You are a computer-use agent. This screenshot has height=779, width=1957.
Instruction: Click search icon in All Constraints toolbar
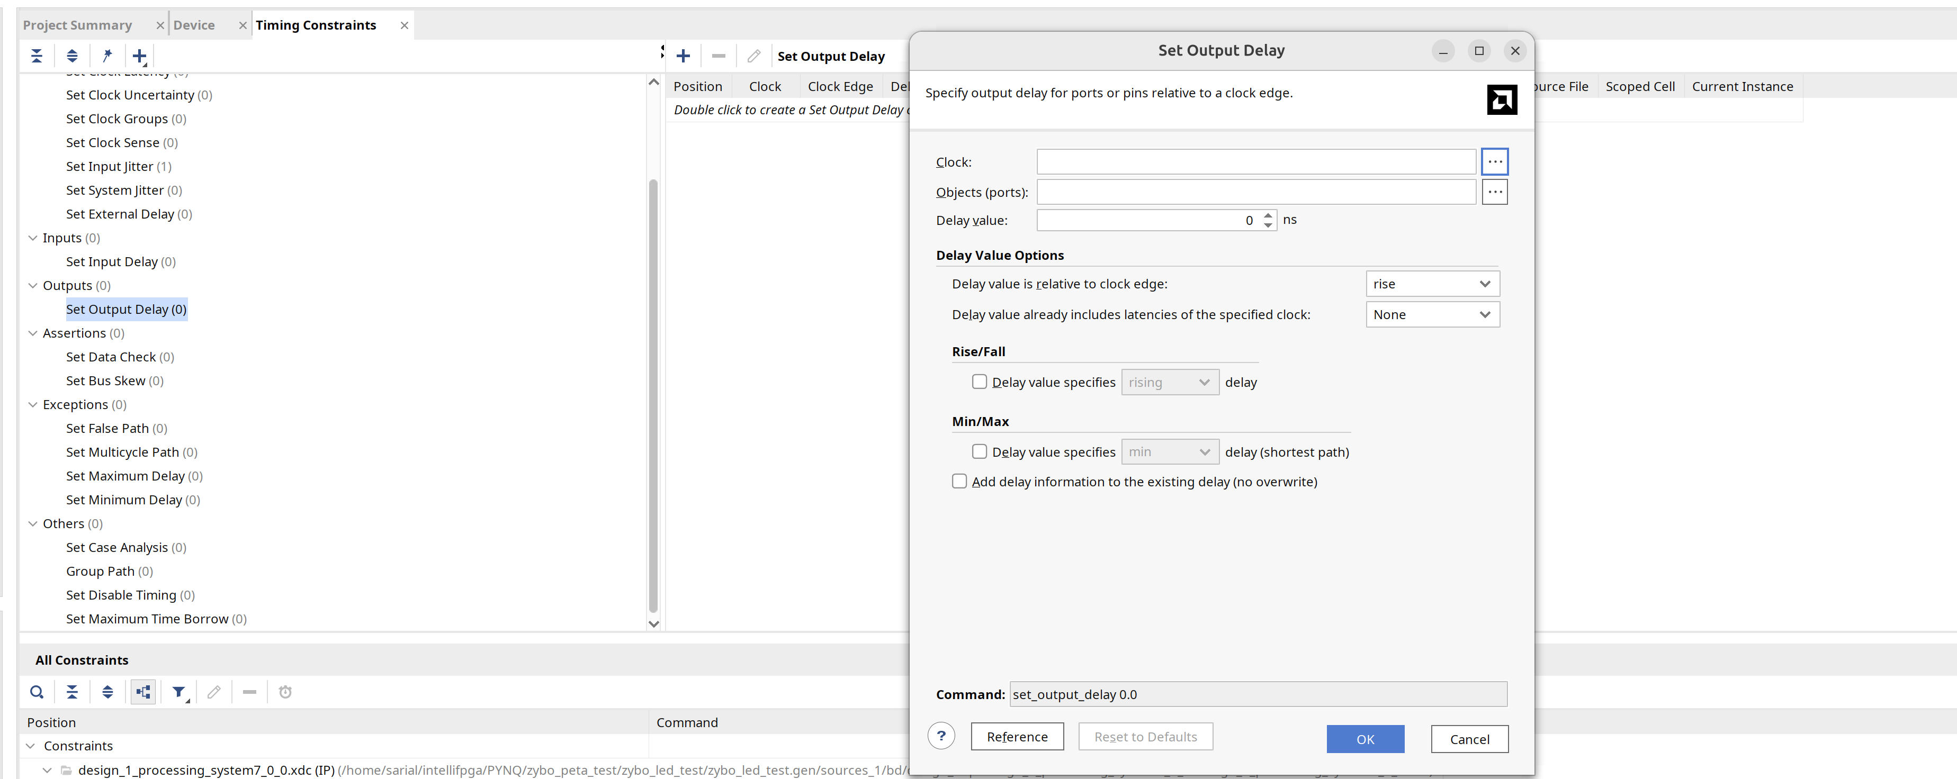point(37,692)
